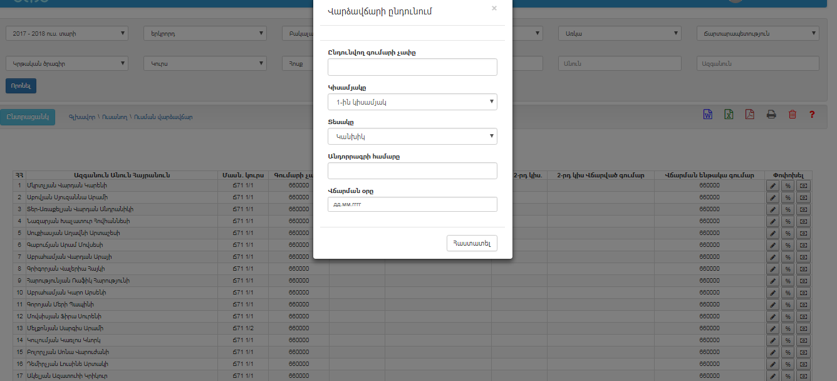Click the blue Որոնել search button
This screenshot has width=837, height=381.
coord(21,86)
